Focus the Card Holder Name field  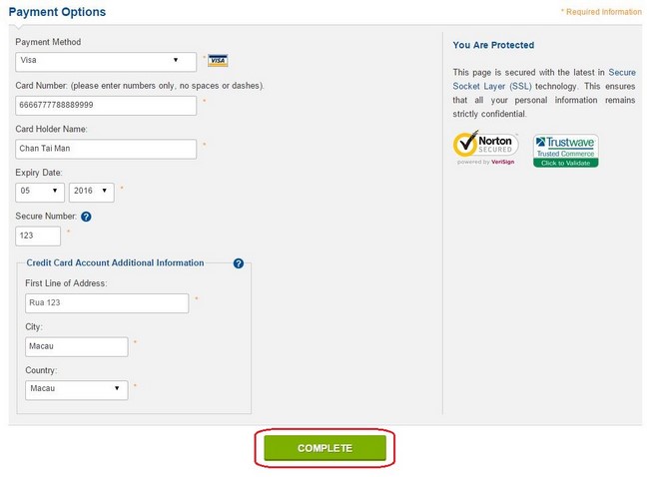point(106,149)
